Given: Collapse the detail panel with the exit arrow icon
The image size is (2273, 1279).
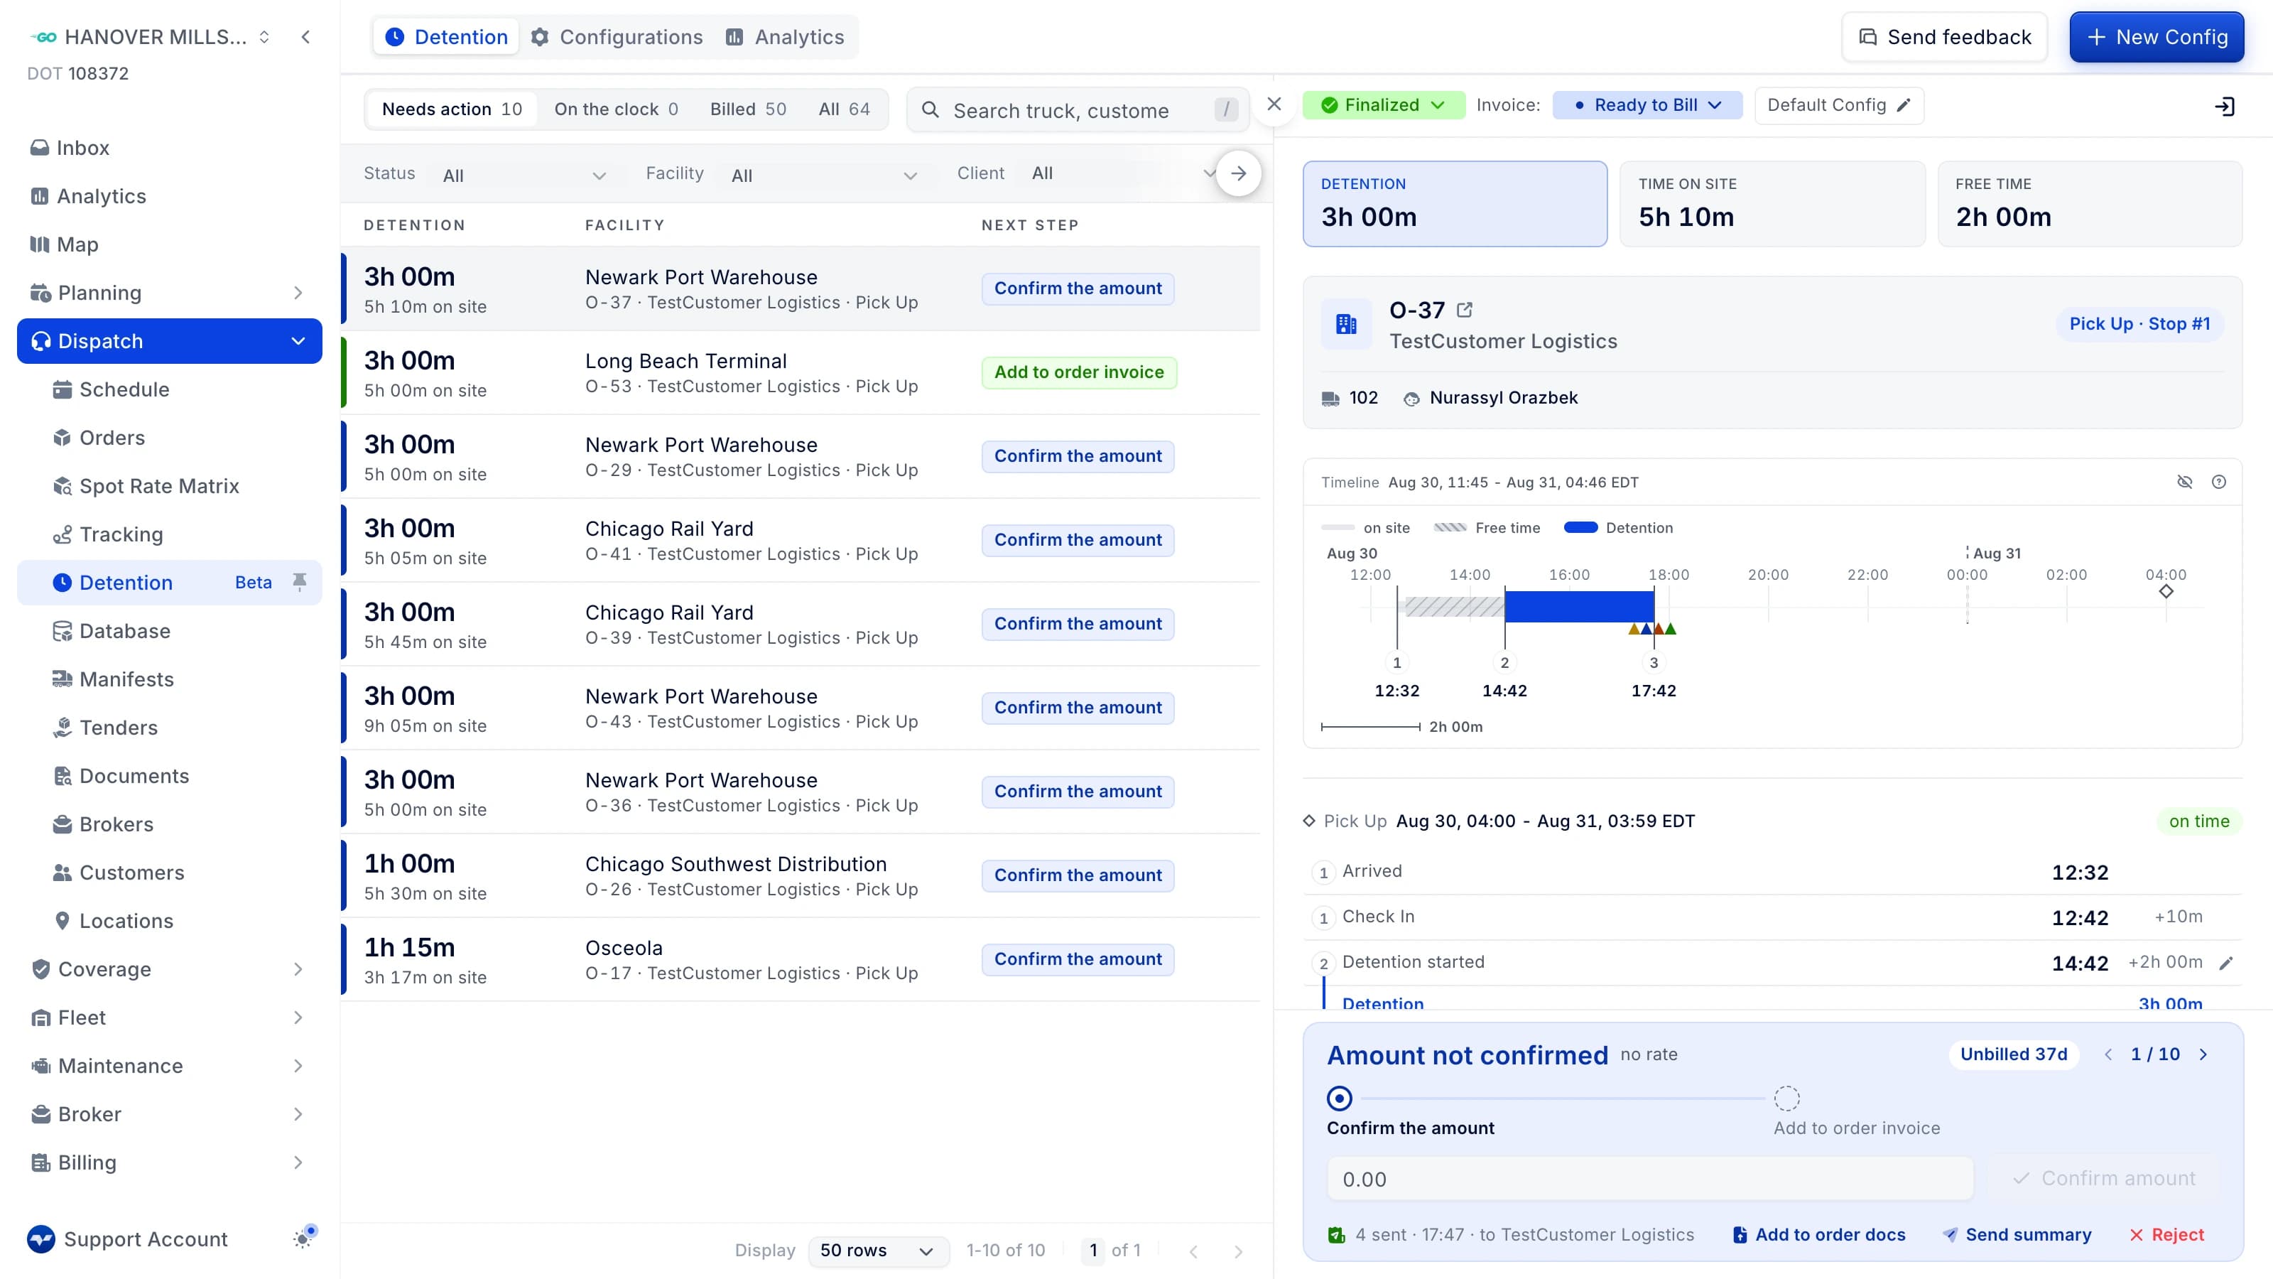Looking at the screenshot, I should 2225,106.
